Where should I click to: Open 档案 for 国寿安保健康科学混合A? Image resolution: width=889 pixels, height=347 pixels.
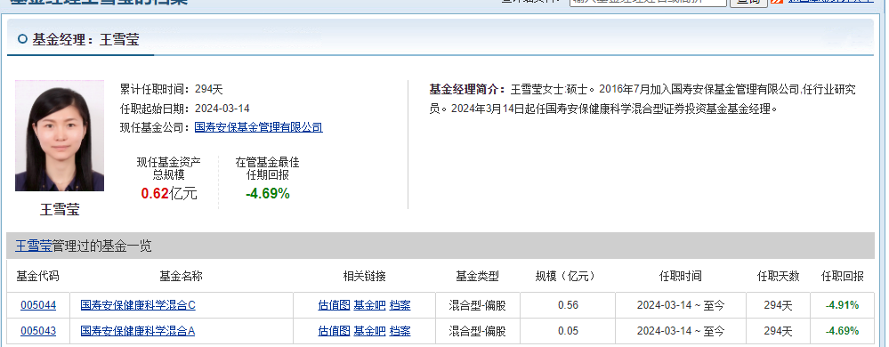click(x=400, y=331)
